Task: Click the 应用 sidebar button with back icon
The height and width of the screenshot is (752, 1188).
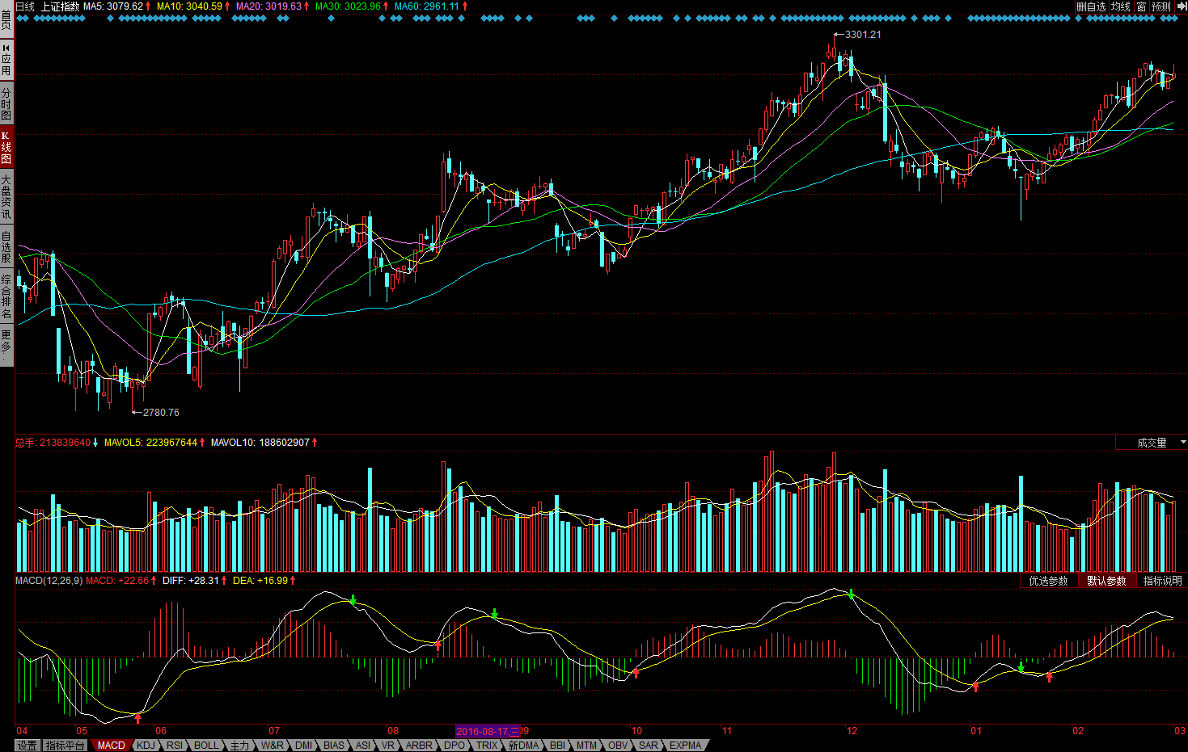Action: (x=6, y=59)
